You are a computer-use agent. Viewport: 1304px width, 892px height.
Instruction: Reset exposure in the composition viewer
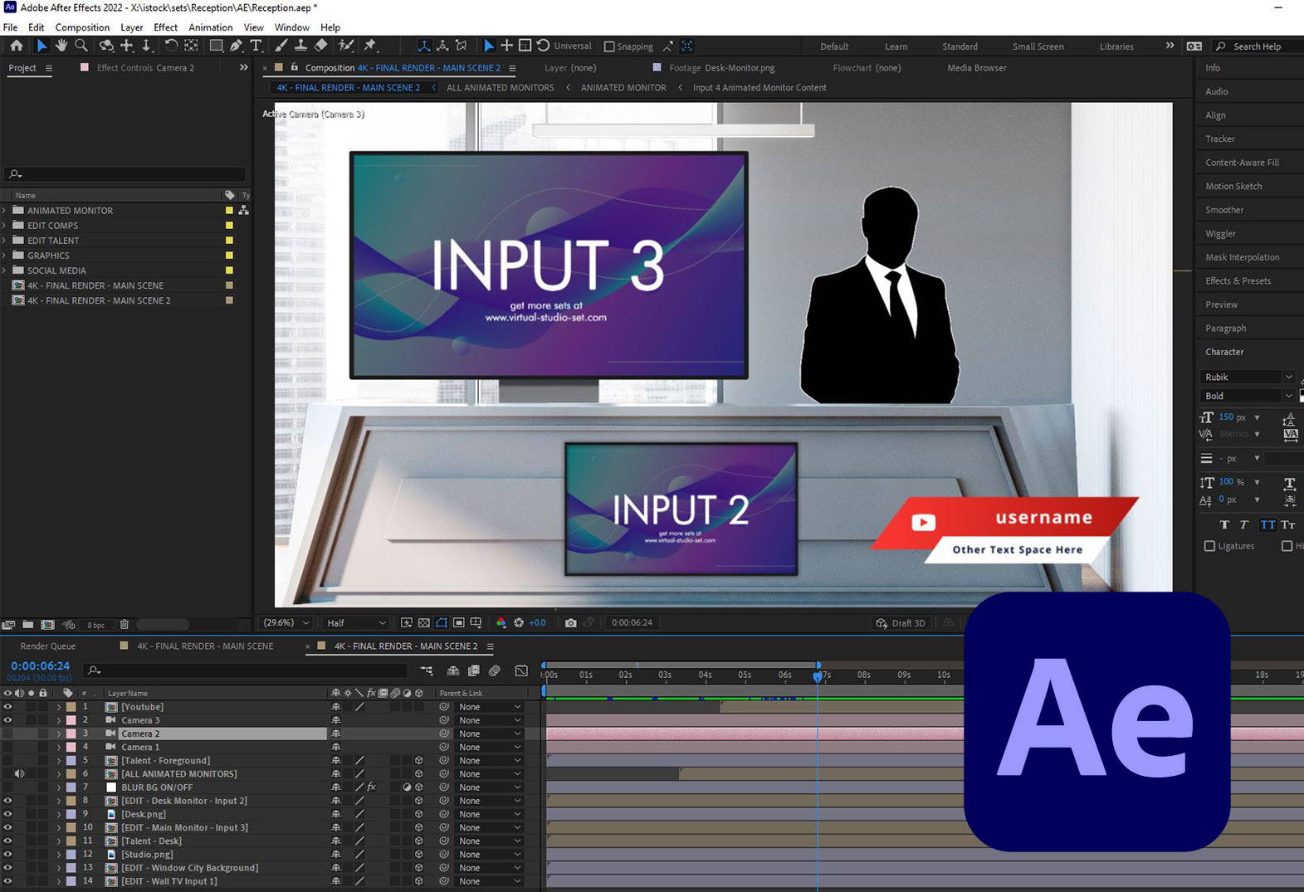[x=519, y=622]
